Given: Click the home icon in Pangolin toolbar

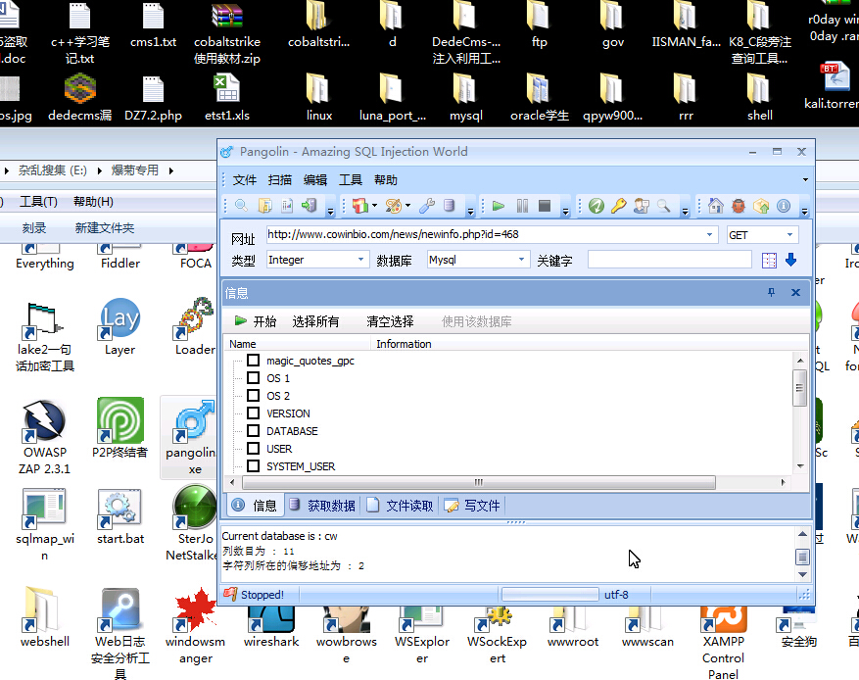Looking at the screenshot, I should (715, 206).
